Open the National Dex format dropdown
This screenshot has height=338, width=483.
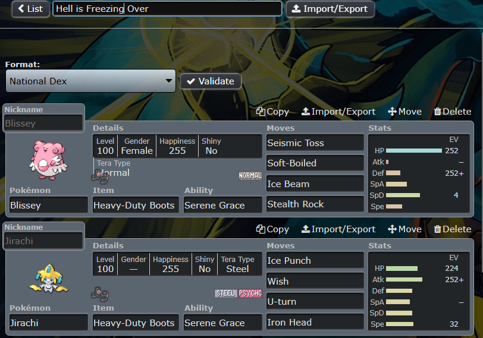point(90,81)
